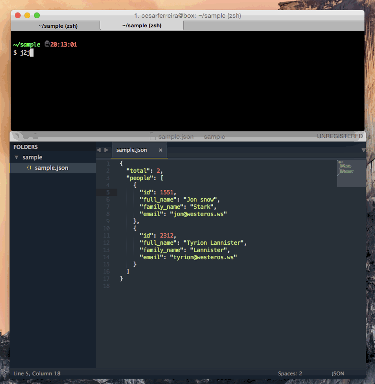The image size is (375, 384).
Task: Click the clock icon in terminal prompt
Action: [47, 44]
